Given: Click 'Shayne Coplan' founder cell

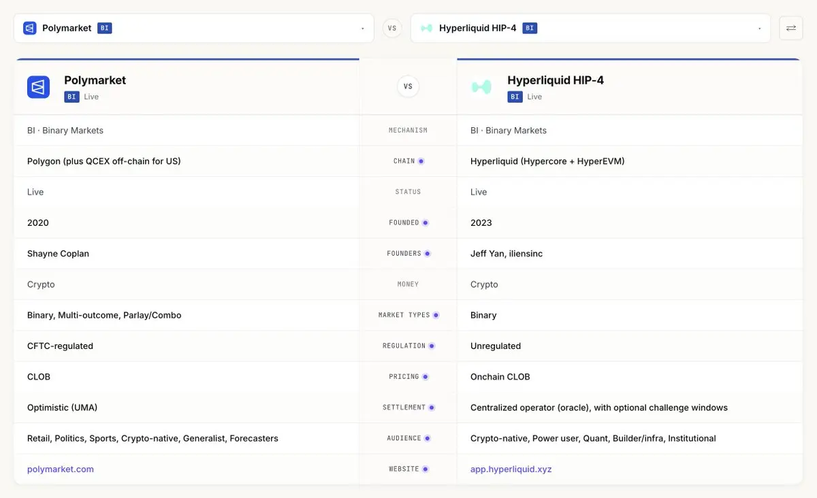Looking at the screenshot, I should 58,253.
